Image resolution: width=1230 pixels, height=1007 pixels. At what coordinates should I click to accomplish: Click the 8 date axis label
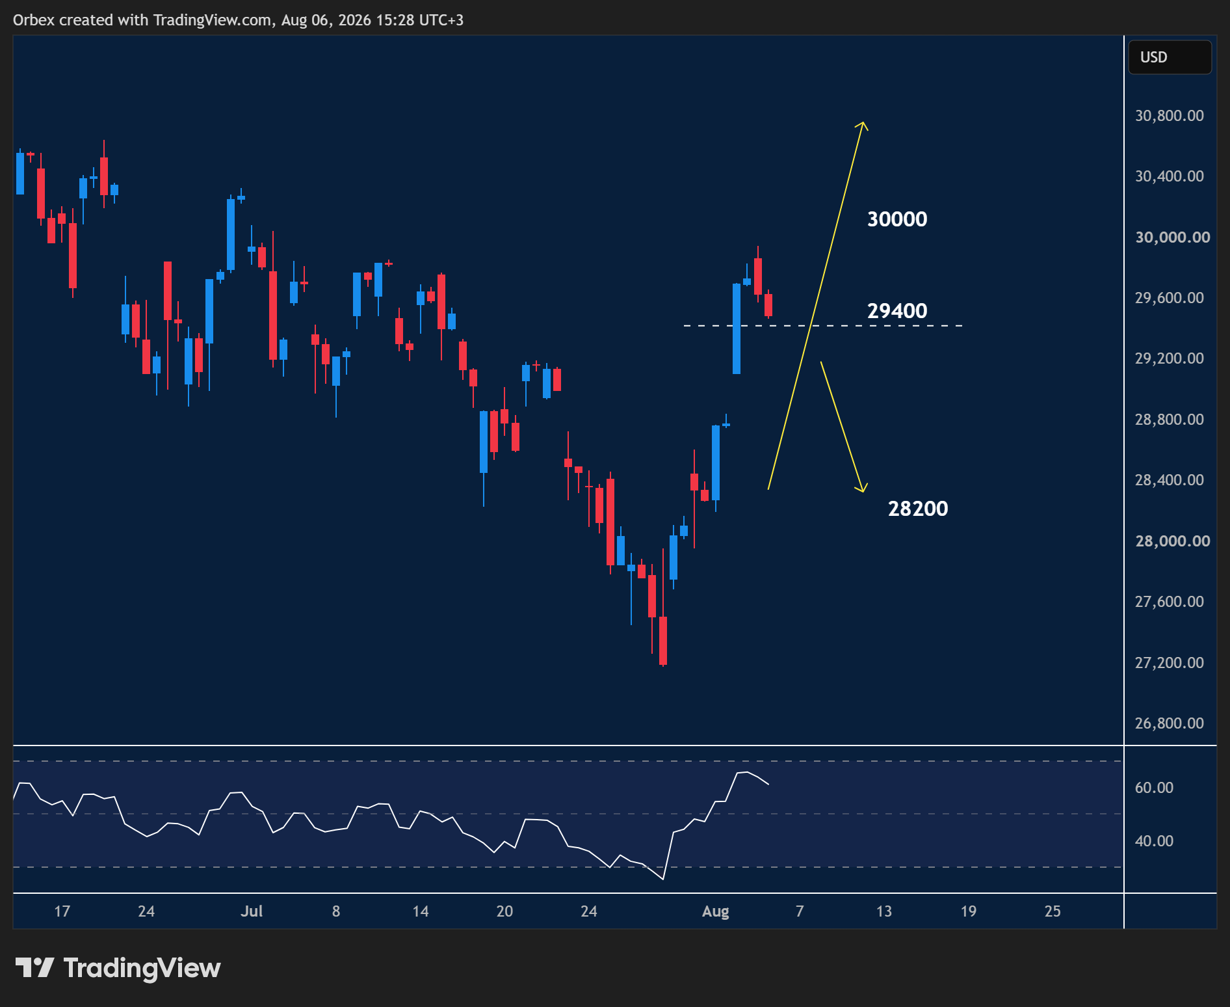coord(336,911)
